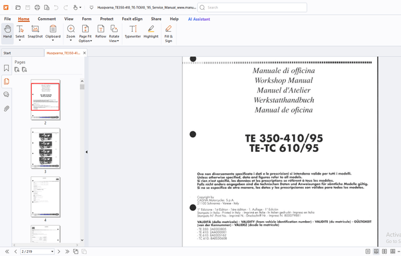Switch to continuous page view mode

376,251
